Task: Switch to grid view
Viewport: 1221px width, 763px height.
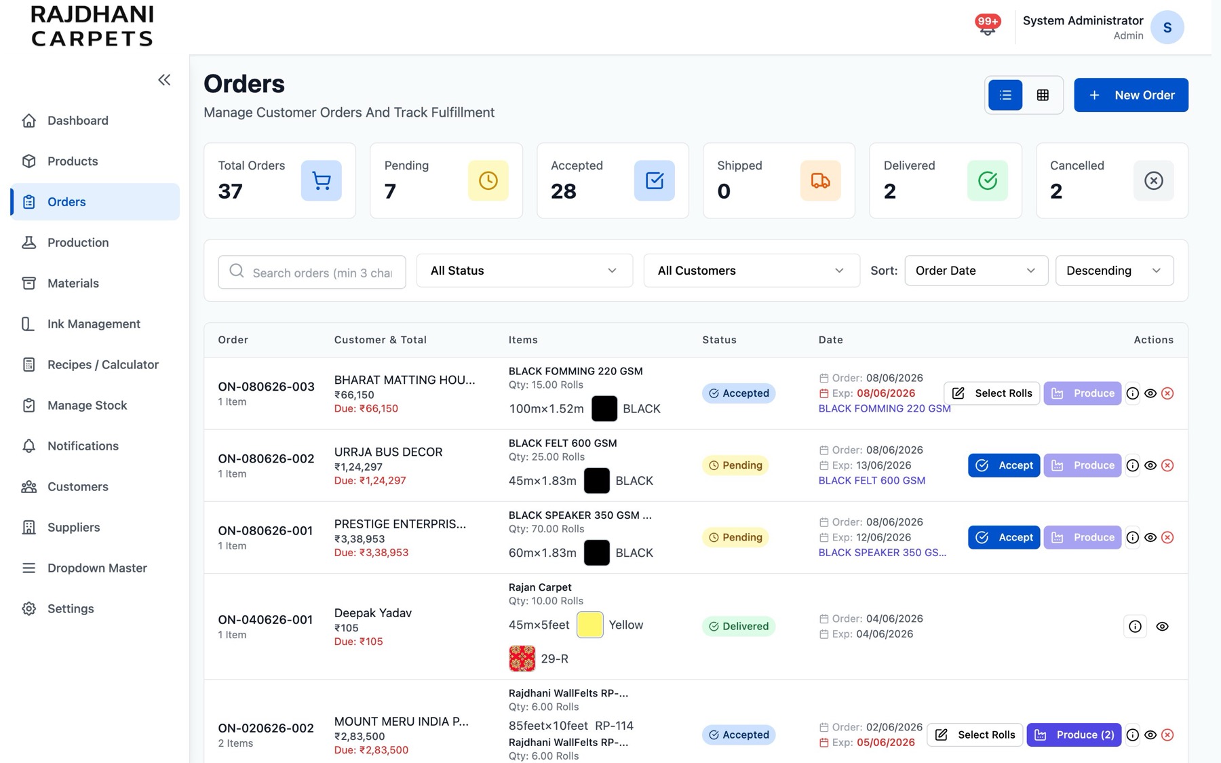Action: coord(1043,95)
